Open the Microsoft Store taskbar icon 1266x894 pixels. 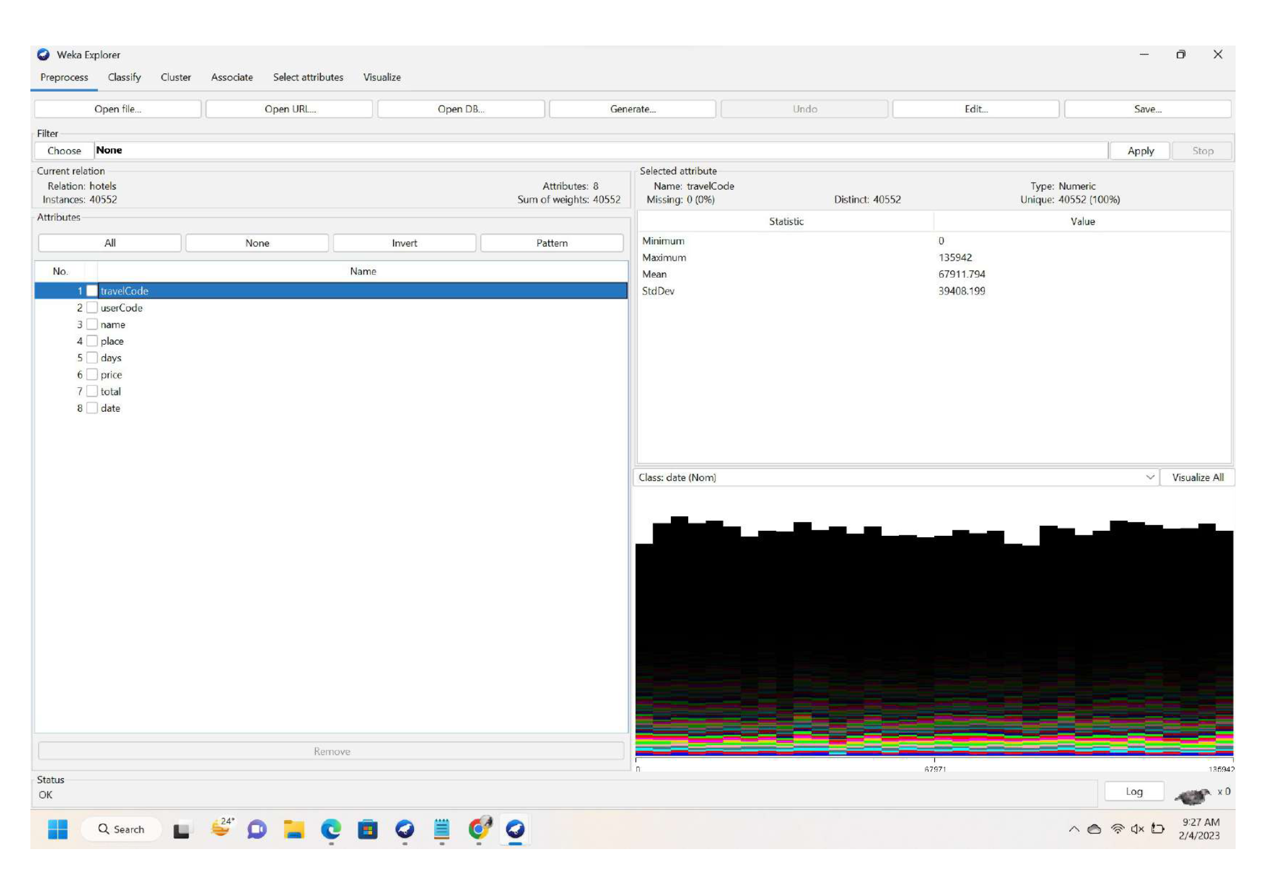point(367,829)
